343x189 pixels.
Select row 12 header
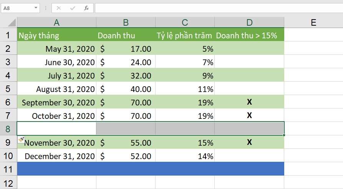coord(8,182)
